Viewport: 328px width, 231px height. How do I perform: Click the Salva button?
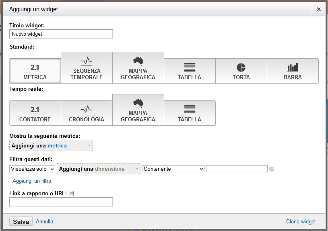21,222
